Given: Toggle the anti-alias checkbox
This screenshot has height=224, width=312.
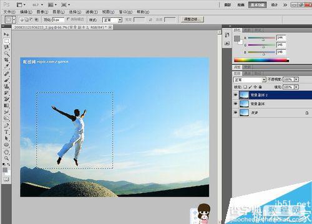Looking at the screenshot, I should click(68, 19).
